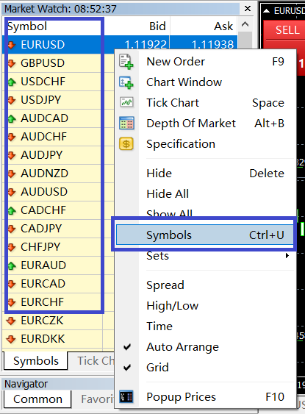Click EURUSD bid price 1.11922

[146, 44]
